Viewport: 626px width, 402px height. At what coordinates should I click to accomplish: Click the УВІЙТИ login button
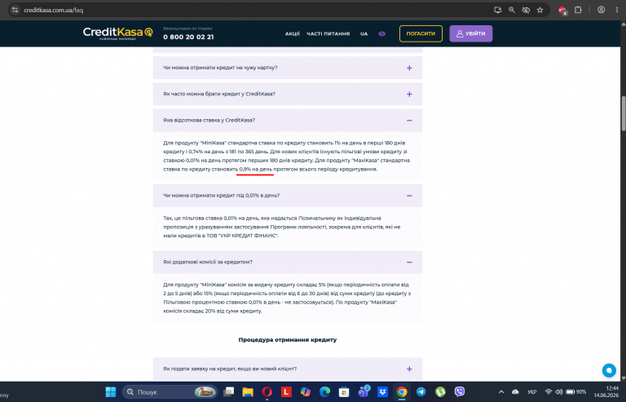[x=470, y=33]
